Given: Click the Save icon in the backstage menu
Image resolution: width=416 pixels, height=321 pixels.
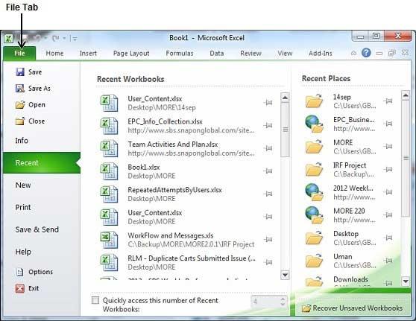Looking at the screenshot, I should (x=20, y=71).
